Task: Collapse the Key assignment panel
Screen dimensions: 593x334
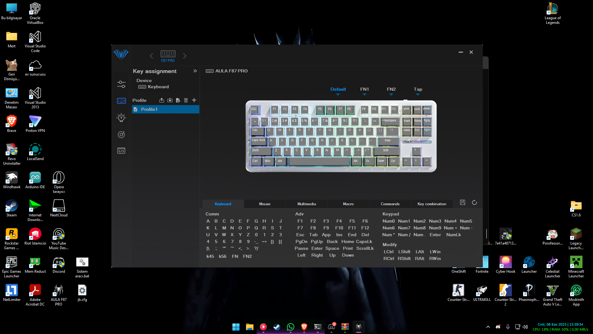Action: click(195, 71)
